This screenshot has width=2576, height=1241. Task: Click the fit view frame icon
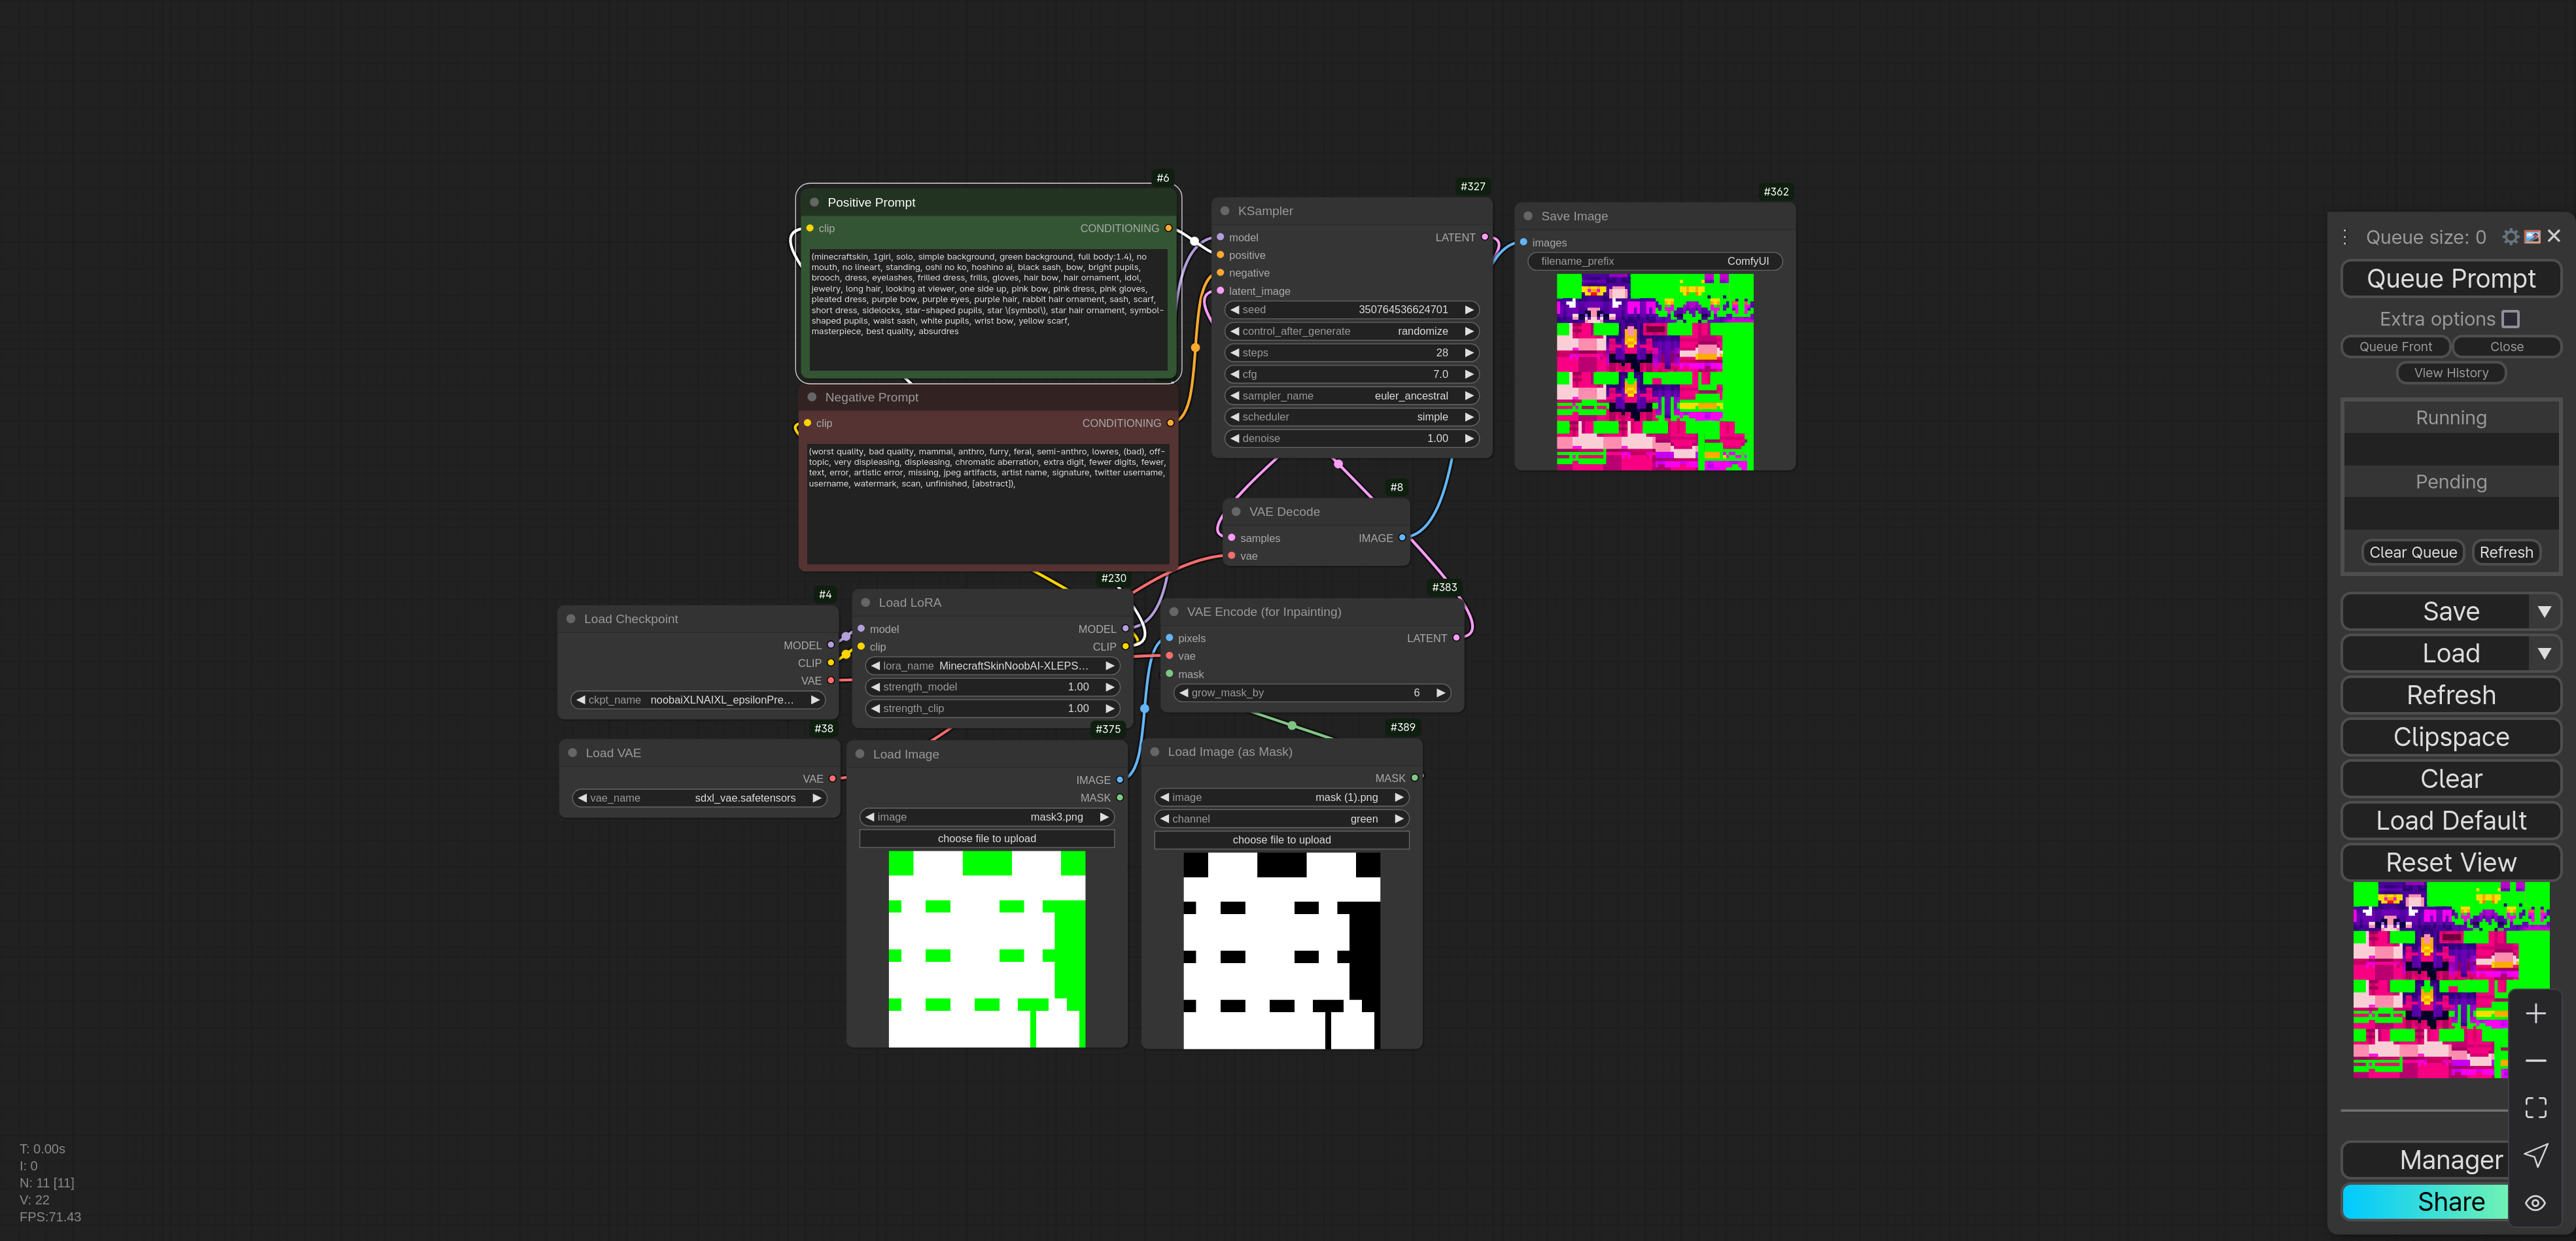[2535, 1107]
